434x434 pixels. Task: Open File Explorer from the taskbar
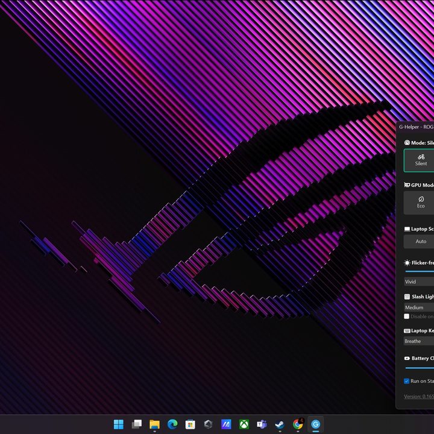coord(154,424)
